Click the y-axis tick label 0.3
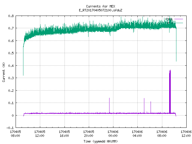 coord(11,78)
